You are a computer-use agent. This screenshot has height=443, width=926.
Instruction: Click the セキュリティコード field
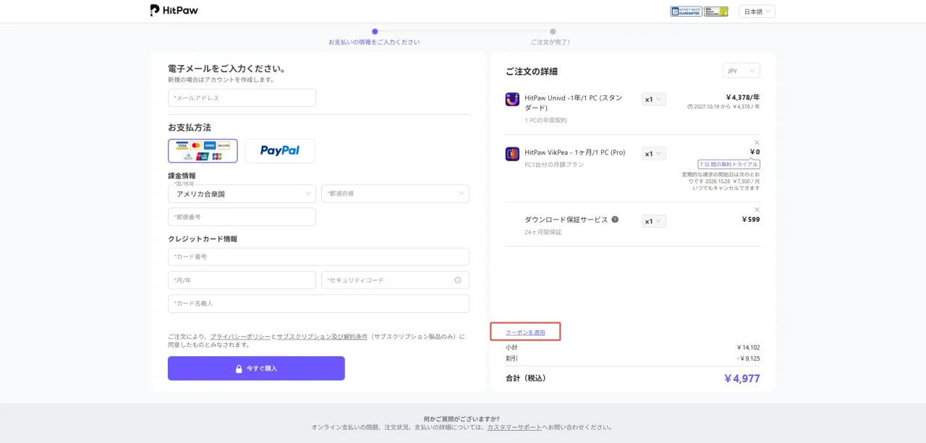[395, 280]
